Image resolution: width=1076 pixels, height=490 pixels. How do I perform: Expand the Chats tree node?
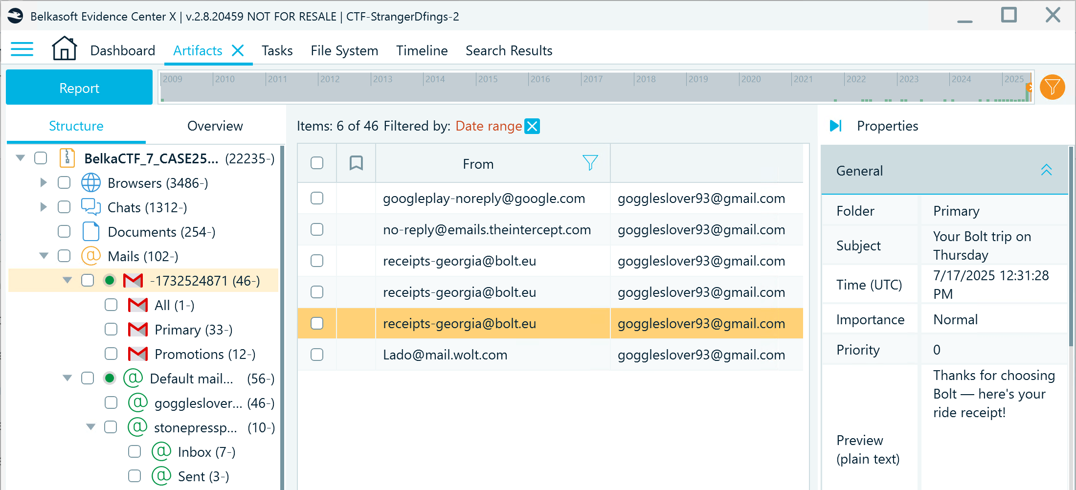(x=44, y=207)
